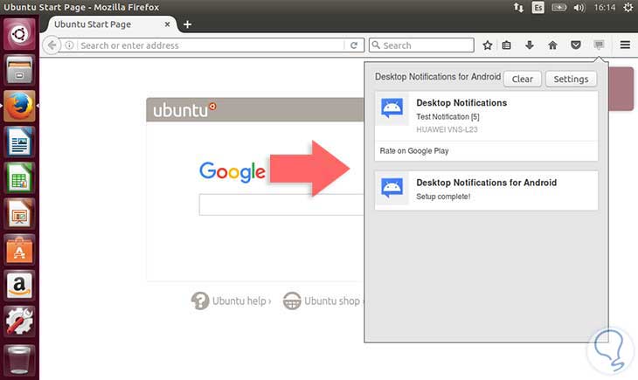Viewport: 638px width, 380px height.
Task: Open the Ubuntu shop link
Action: [x=322, y=301]
